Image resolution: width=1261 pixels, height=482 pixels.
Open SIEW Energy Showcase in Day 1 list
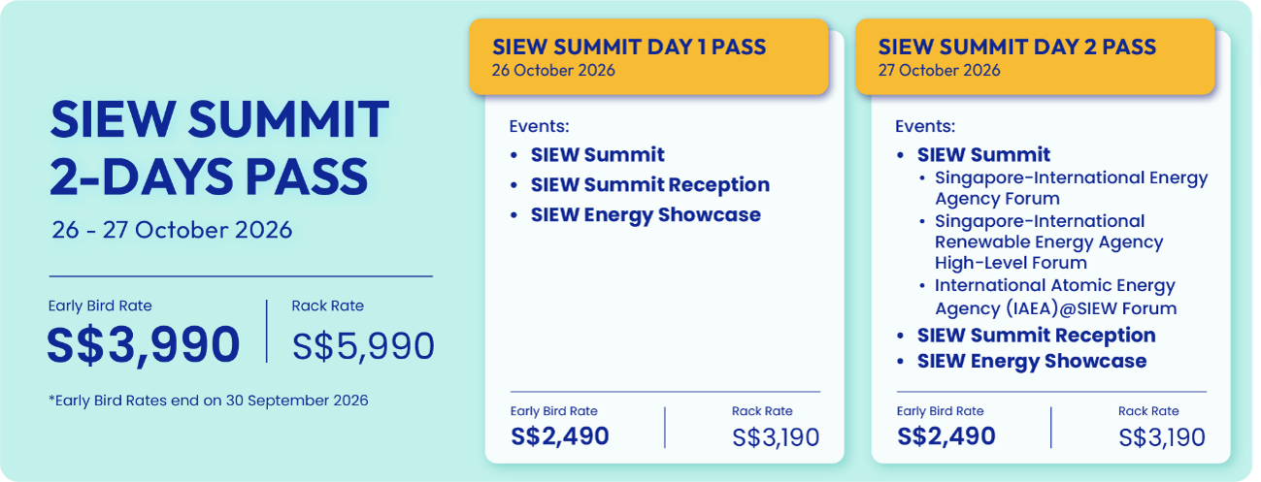click(646, 214)
